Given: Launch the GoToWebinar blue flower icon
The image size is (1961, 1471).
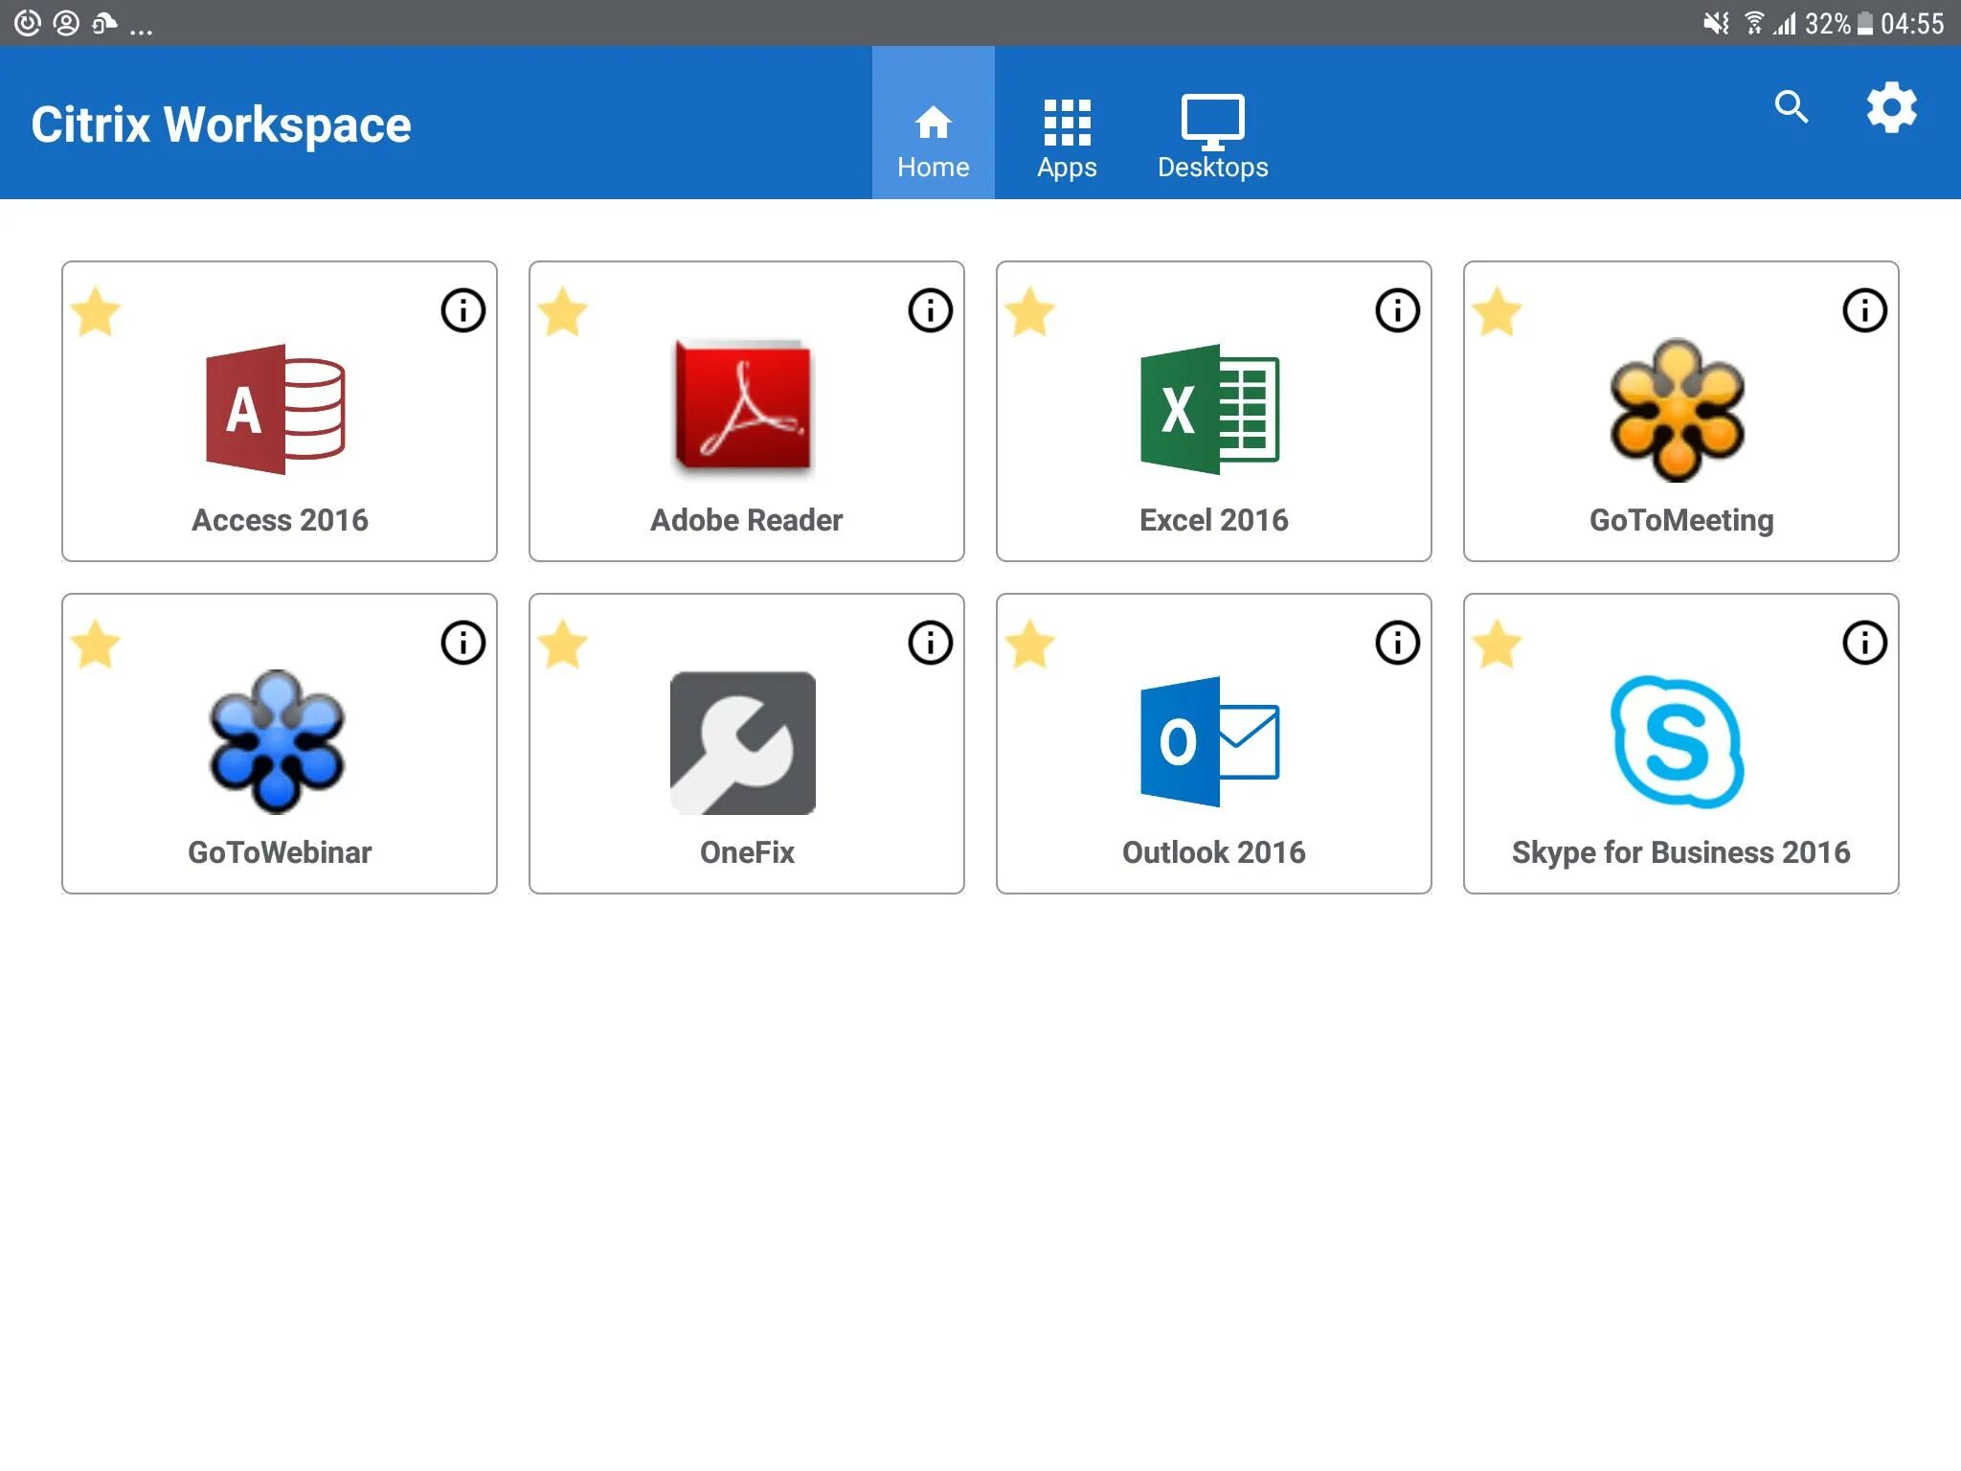Looking at the screenshot, I should 278,742.
